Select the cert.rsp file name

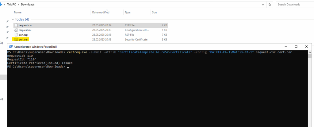tap(23, 35)
